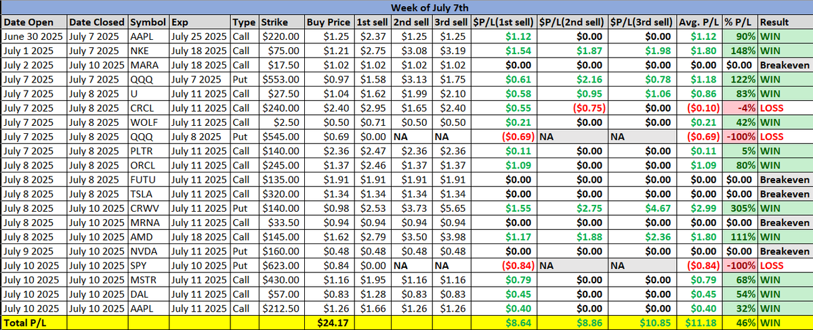Select the 122% P/L cell

[740, 79]
